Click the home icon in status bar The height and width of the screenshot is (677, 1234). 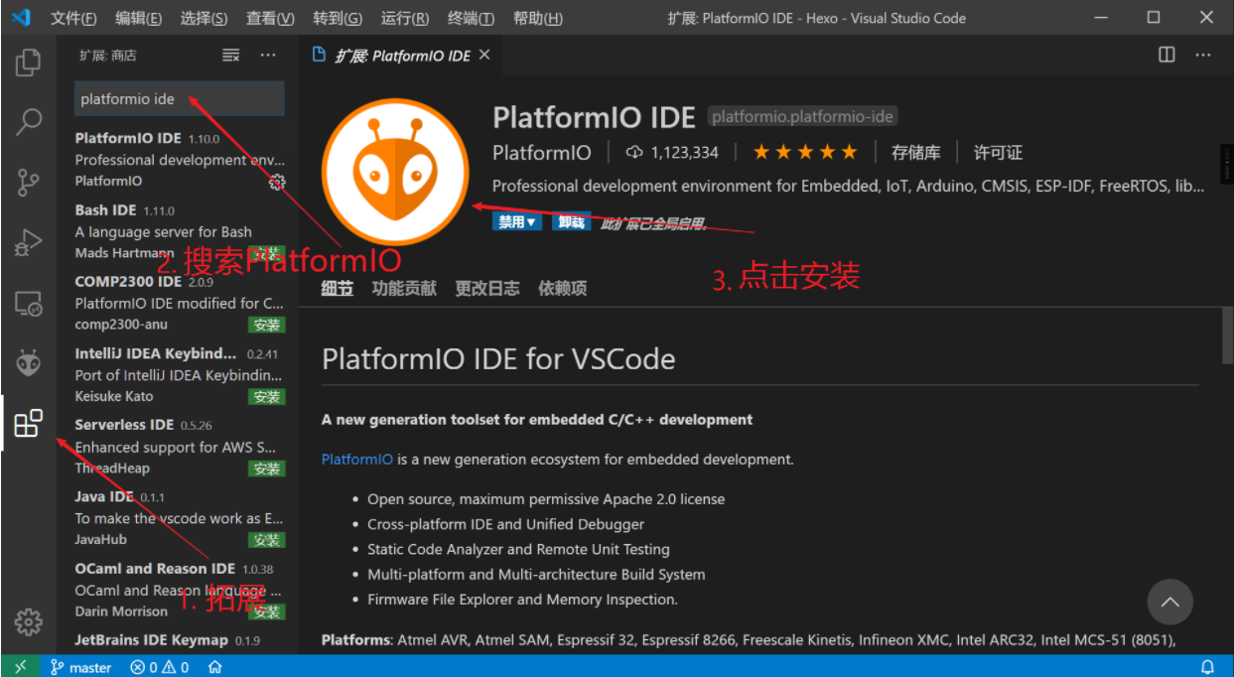(x=214, y=667)
